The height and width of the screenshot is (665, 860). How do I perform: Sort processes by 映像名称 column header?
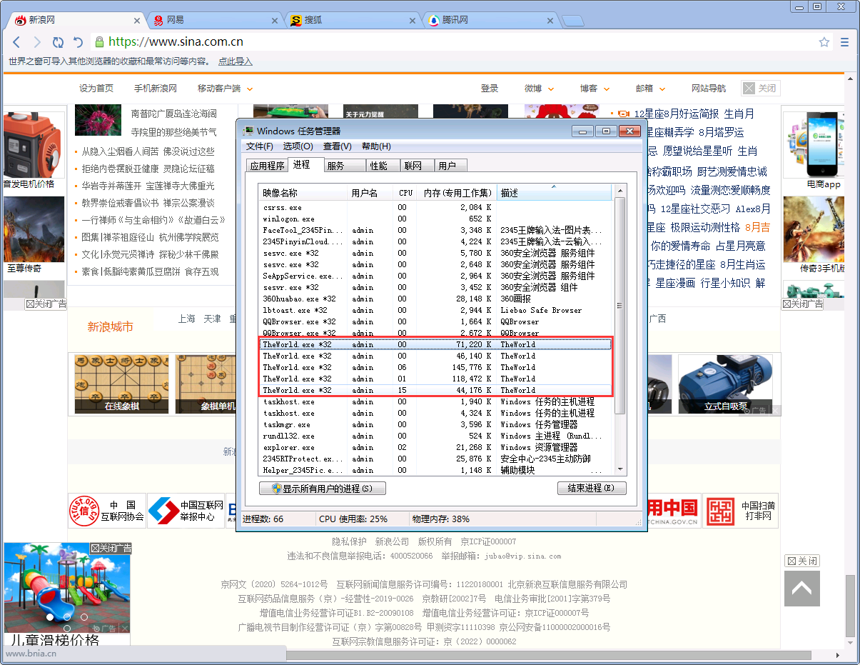pos(303,193)
